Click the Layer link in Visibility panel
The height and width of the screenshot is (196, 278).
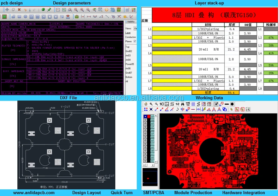click(128, 33)
